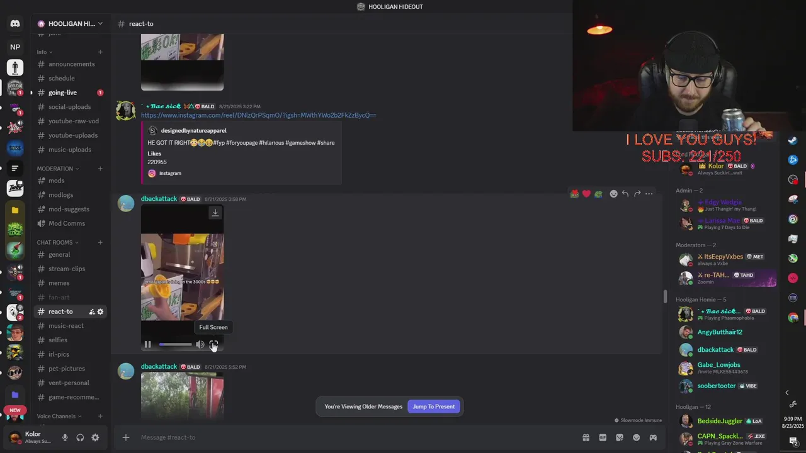Mute the microphone in user panel

pyautogui.click(x=64, y=437)
